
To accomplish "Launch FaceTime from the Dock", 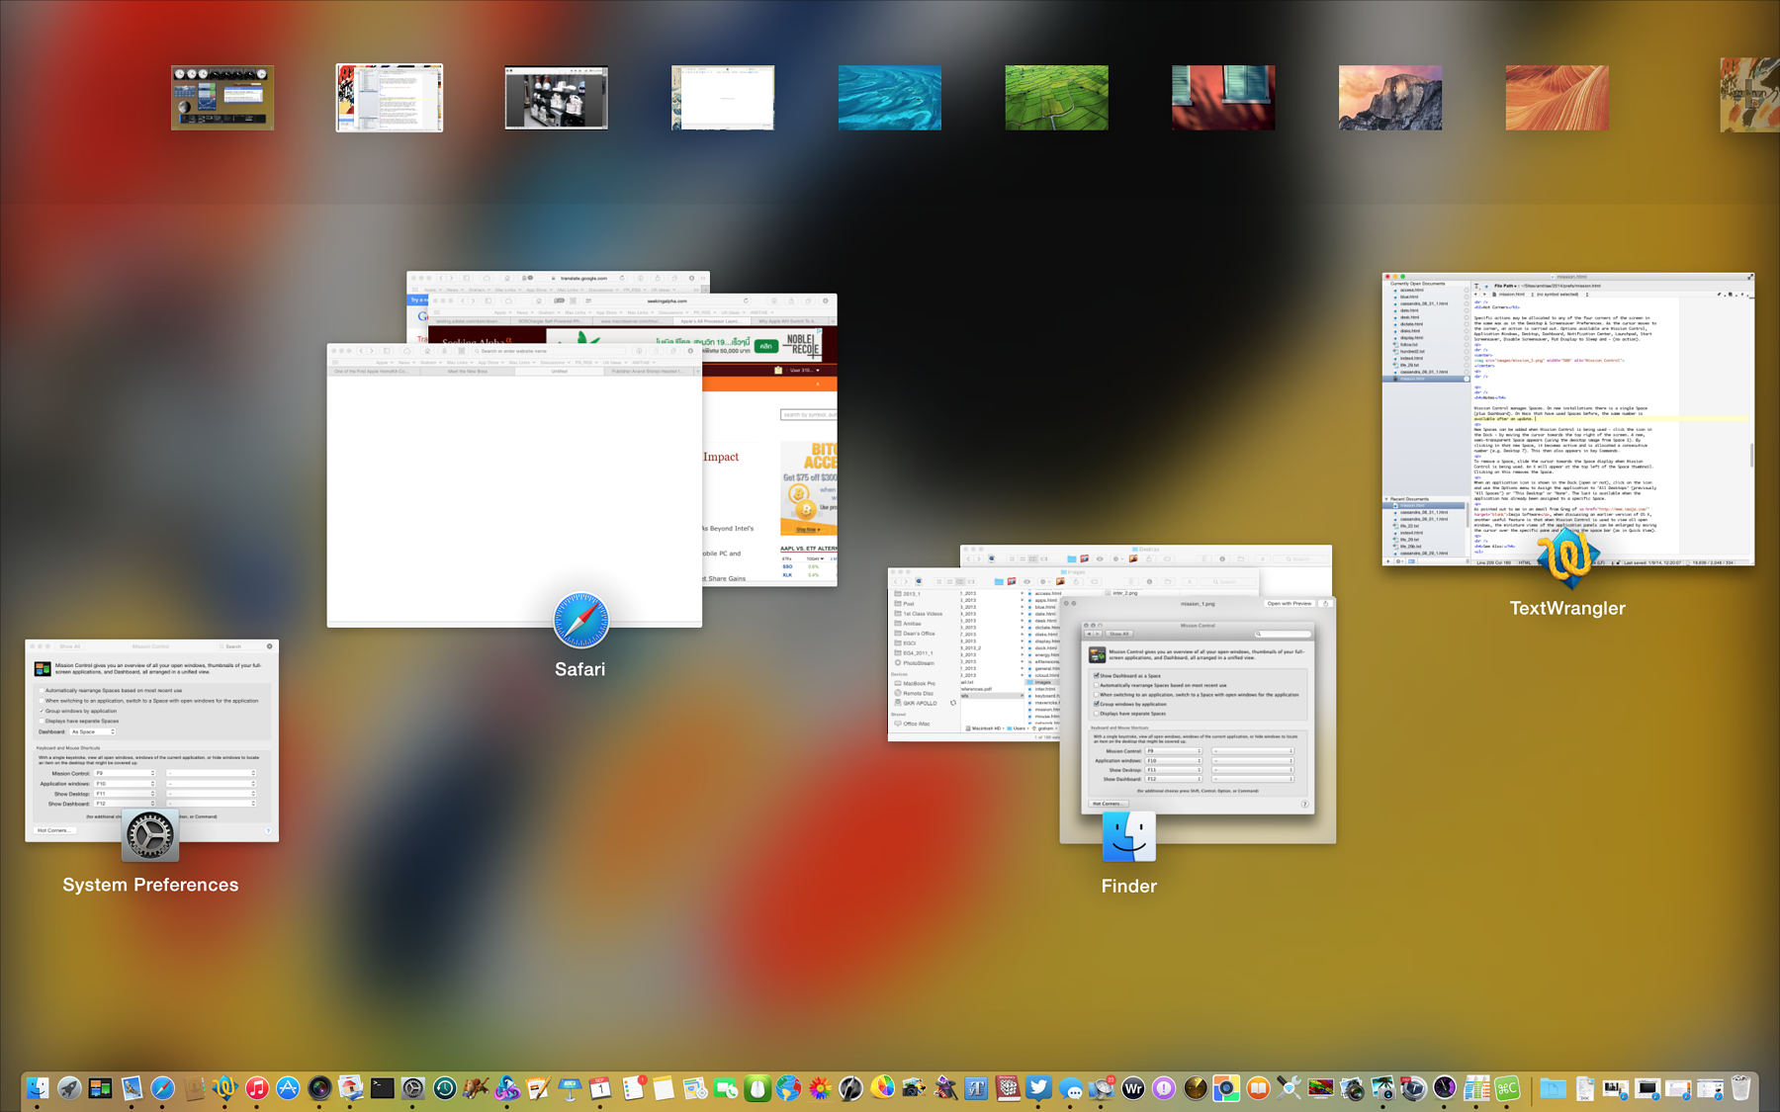I will coord(726,1088).
